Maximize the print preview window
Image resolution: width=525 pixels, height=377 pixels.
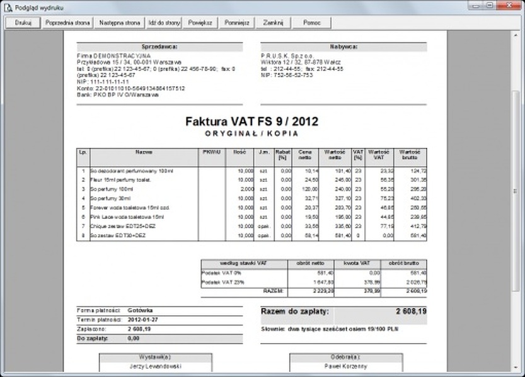[x=490, y=5]
